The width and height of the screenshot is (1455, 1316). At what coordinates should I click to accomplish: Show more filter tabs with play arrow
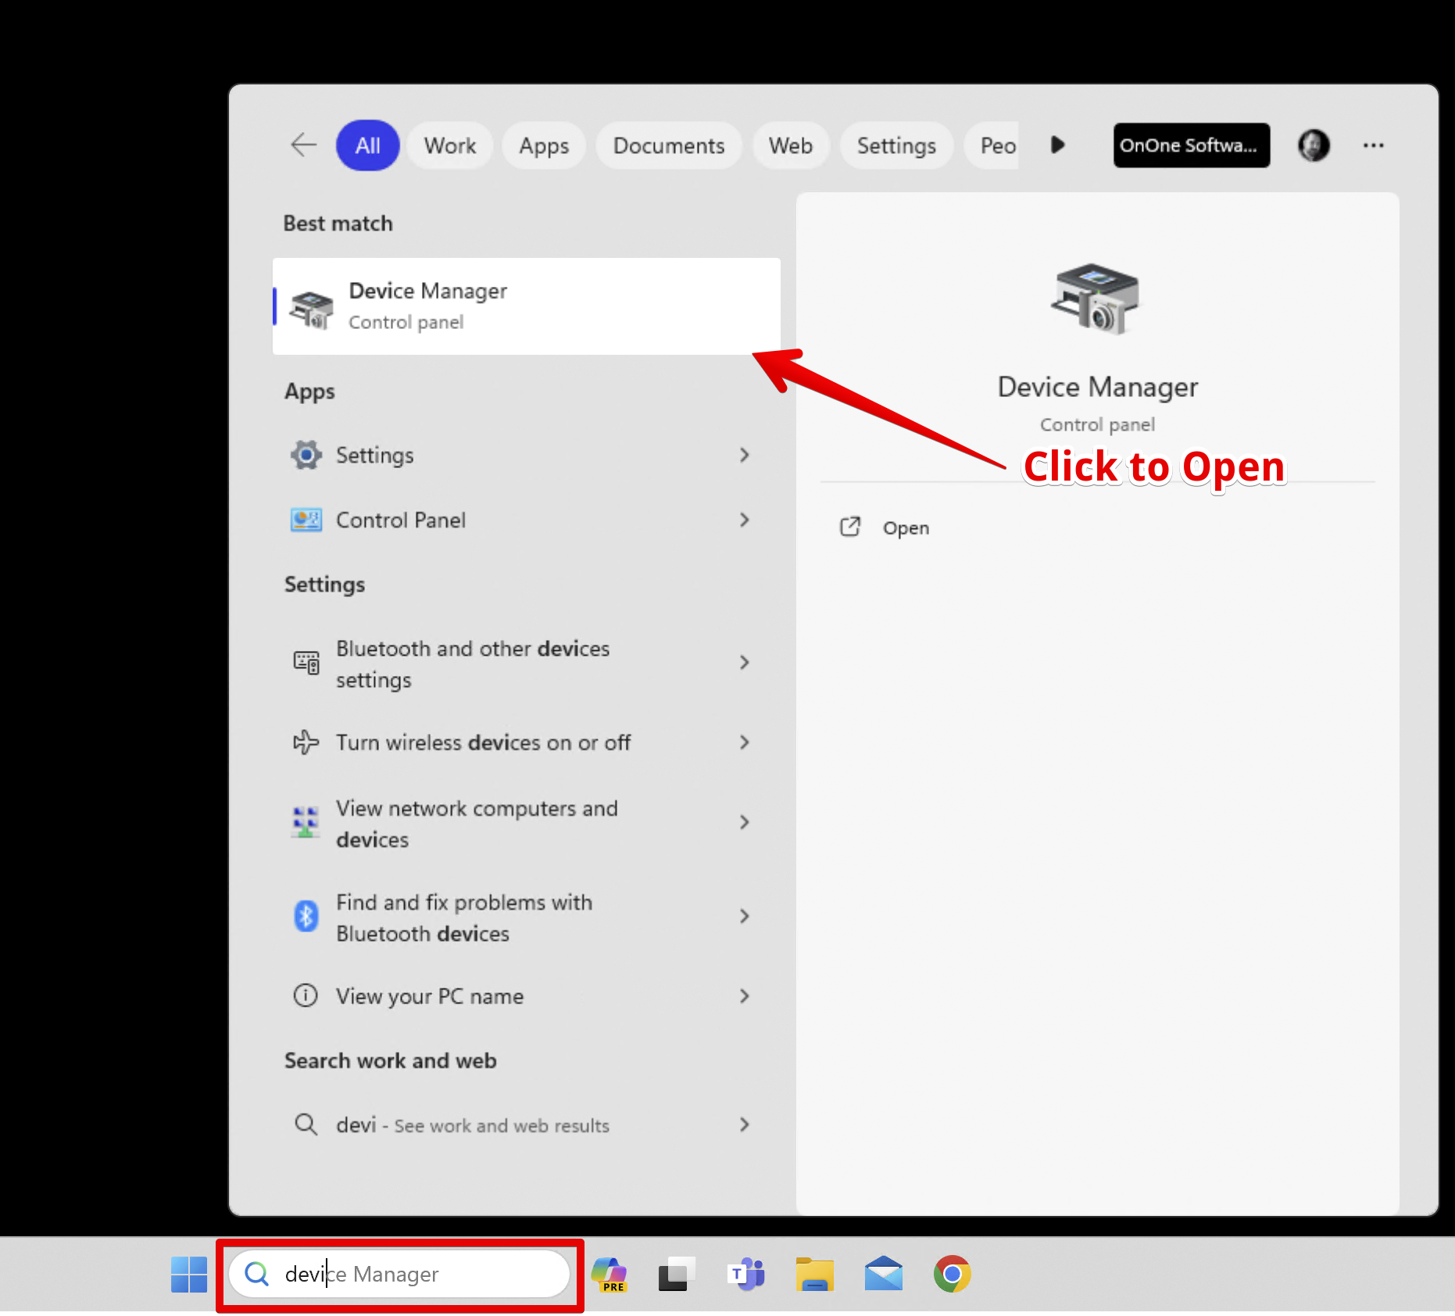point(1058,145)
